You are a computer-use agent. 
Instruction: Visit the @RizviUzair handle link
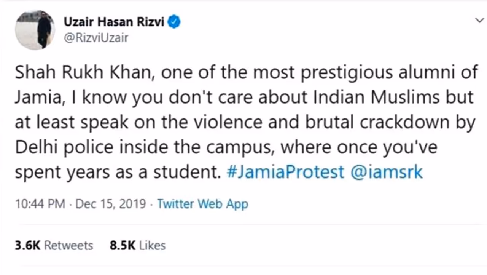pos(95,38)
